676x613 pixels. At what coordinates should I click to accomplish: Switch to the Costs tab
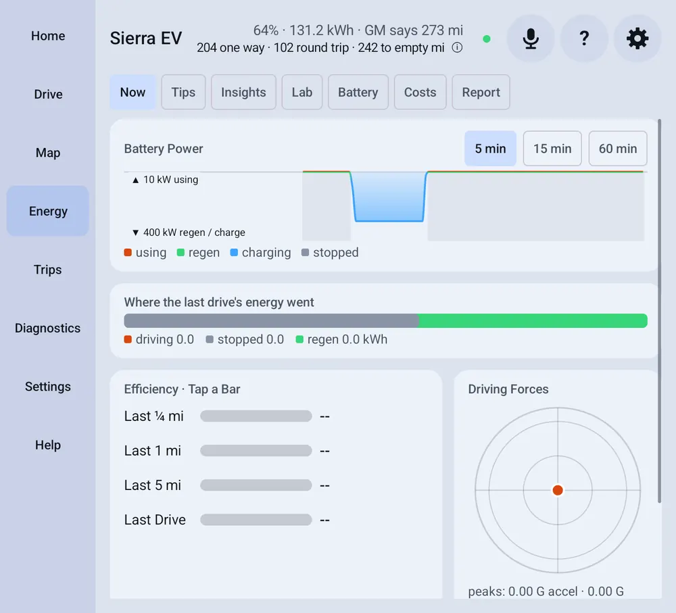pos(420,92)
